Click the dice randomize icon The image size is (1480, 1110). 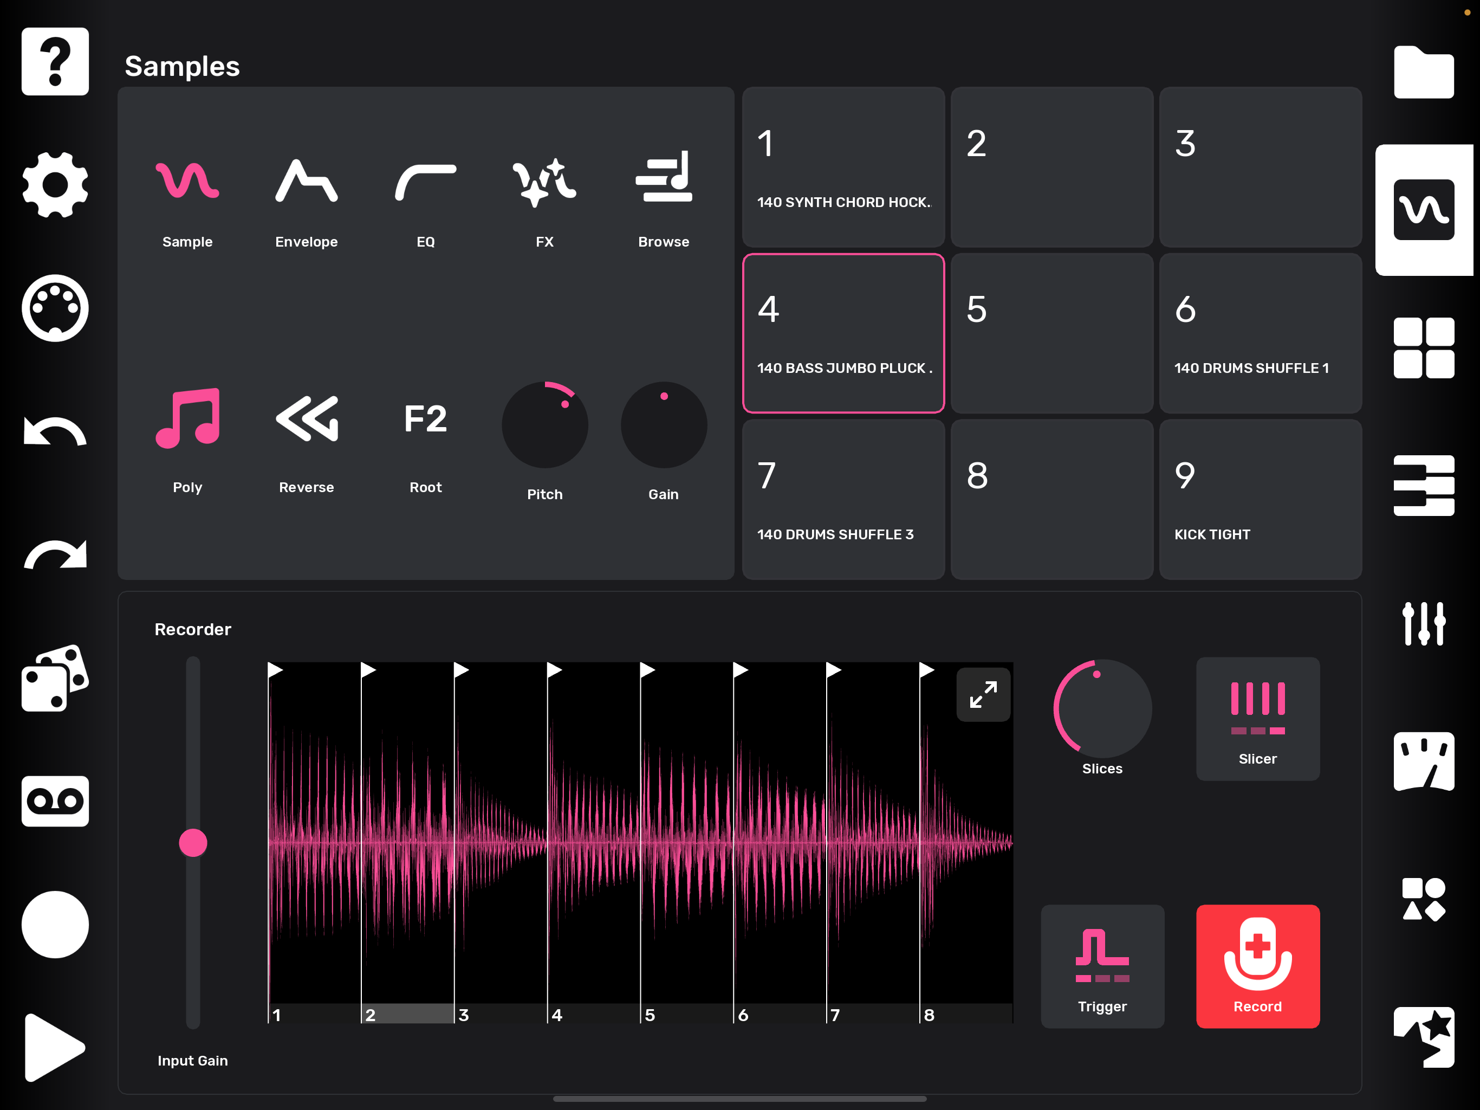coord(55,677)
